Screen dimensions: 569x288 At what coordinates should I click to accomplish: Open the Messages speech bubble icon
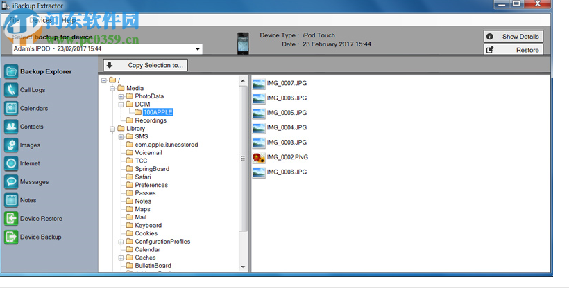point(11,181)
